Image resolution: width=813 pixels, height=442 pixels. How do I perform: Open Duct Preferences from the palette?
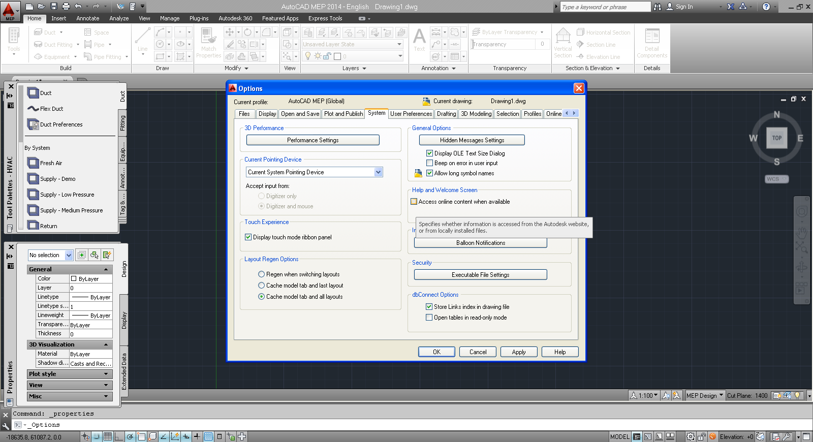pyautogui.click(x=55, y=124)
